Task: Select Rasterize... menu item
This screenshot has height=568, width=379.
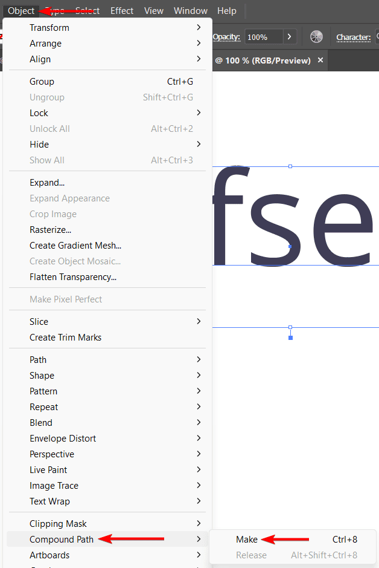Action: 51,230
